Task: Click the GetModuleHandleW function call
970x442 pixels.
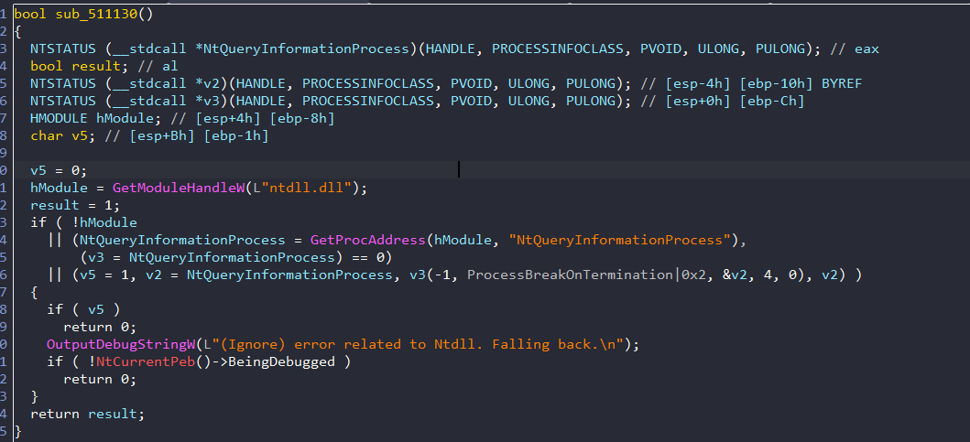Action: pyautogui.click(x=173, y=188)
